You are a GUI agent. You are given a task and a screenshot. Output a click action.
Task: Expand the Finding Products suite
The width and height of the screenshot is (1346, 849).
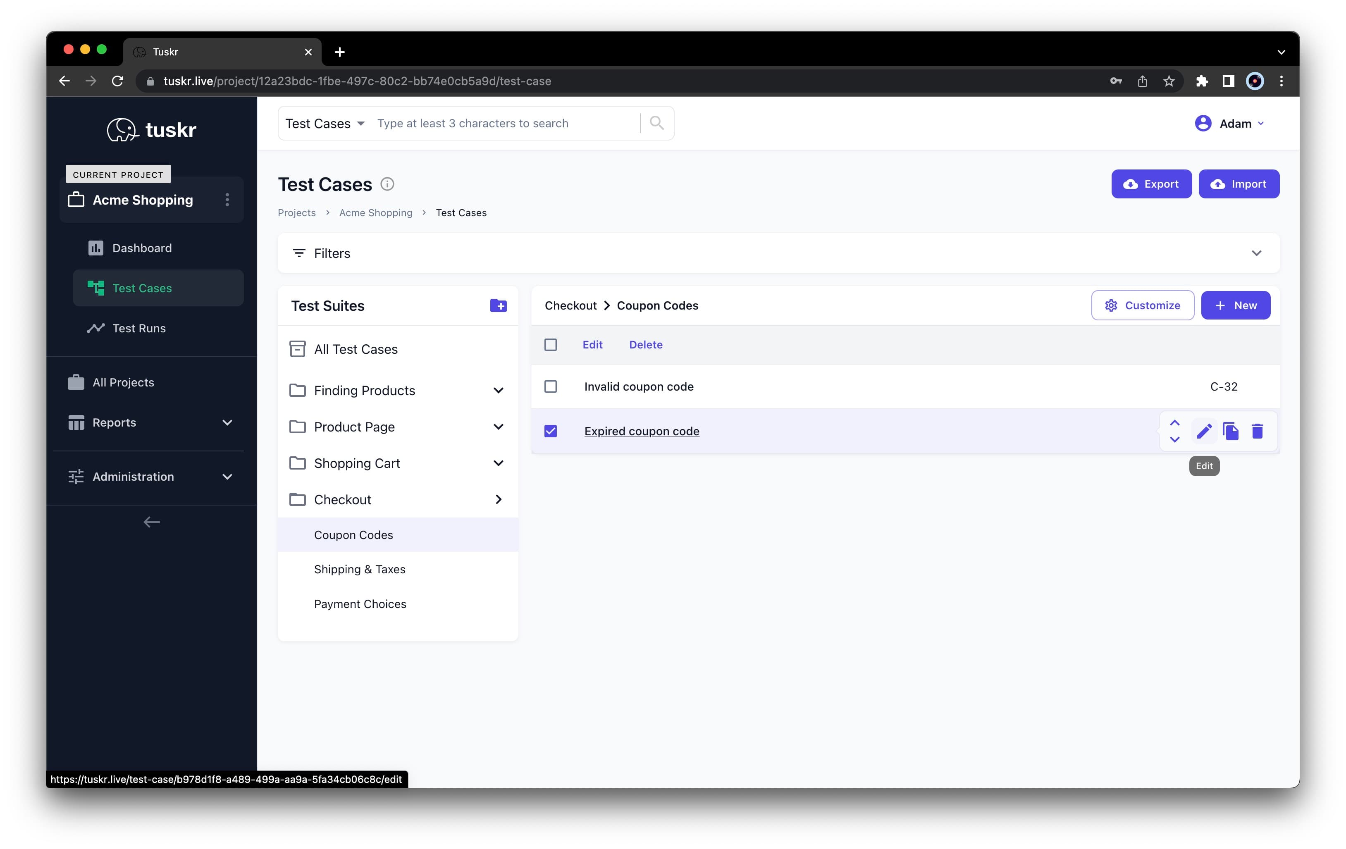click(498, 390)
